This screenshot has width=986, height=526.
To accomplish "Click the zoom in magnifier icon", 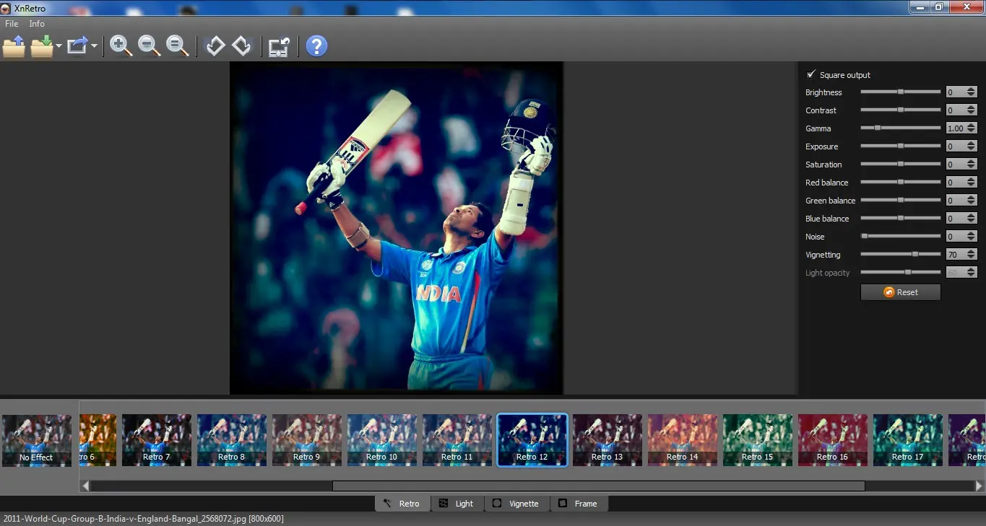I will pyautogui.click(x=121, y=46).
